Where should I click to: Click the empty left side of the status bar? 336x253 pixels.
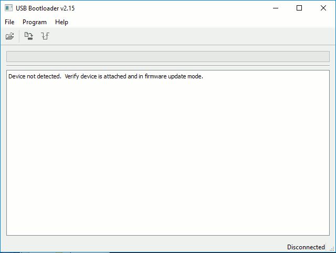tap(131, 247)
